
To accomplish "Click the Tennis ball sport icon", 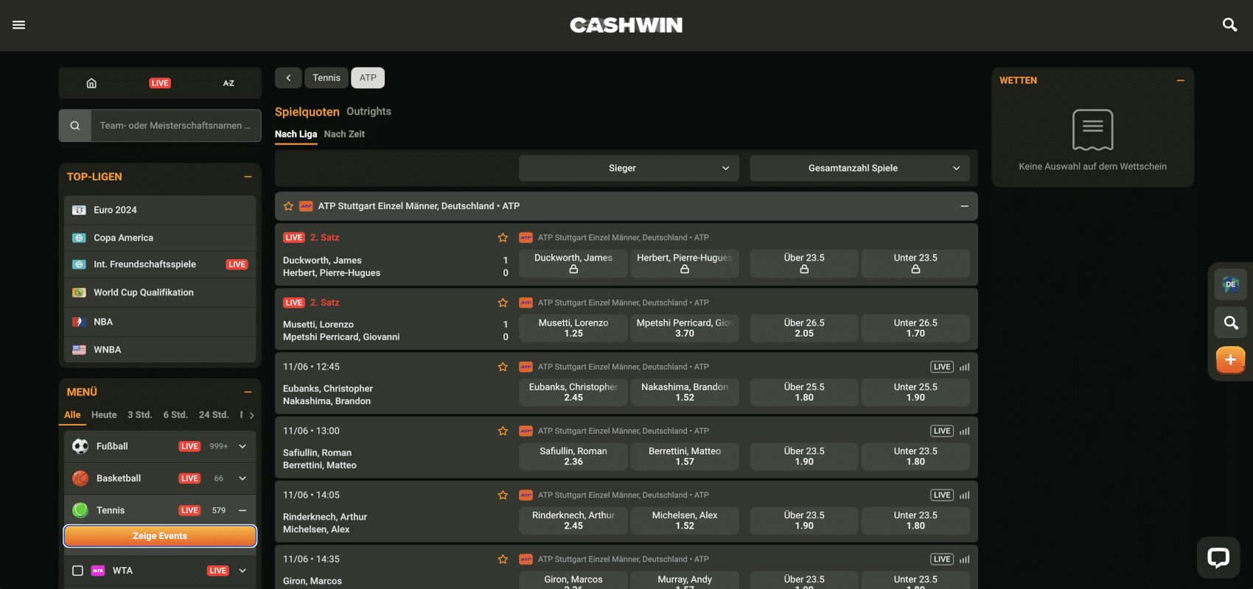I will point(80,510).
